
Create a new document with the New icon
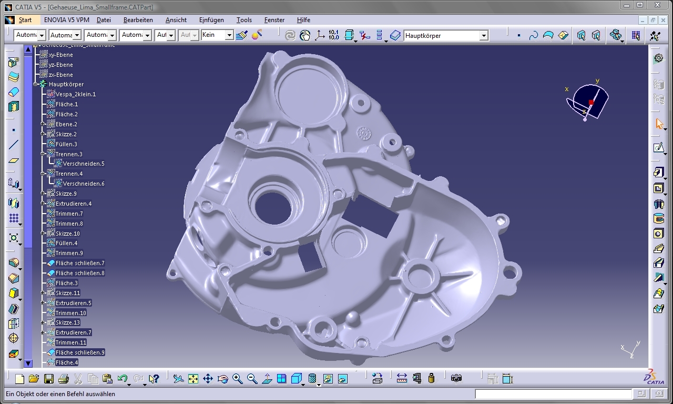[x=19, y=379]
